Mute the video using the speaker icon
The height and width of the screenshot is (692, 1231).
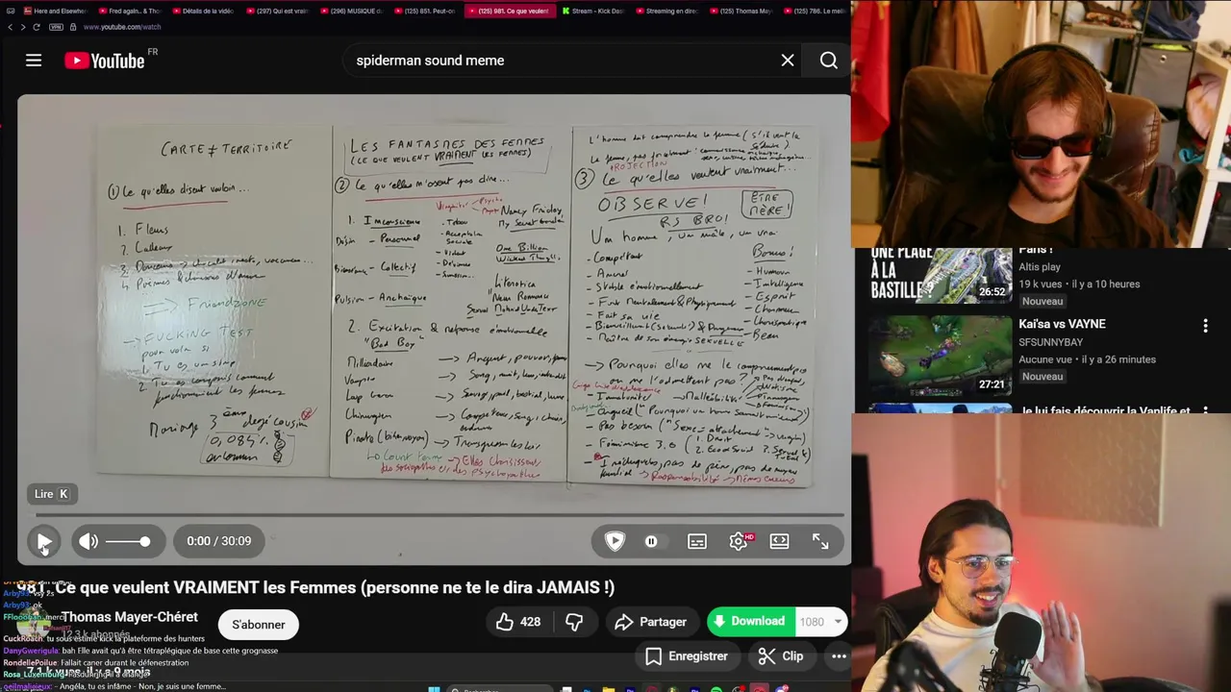[88, 541]
